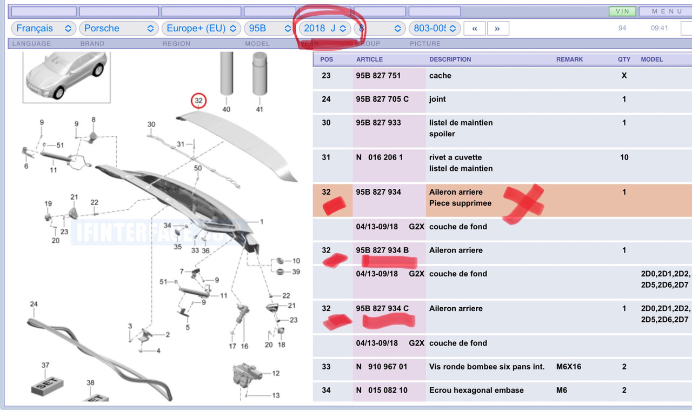Click the ARTICLE column header

(369, 59)
